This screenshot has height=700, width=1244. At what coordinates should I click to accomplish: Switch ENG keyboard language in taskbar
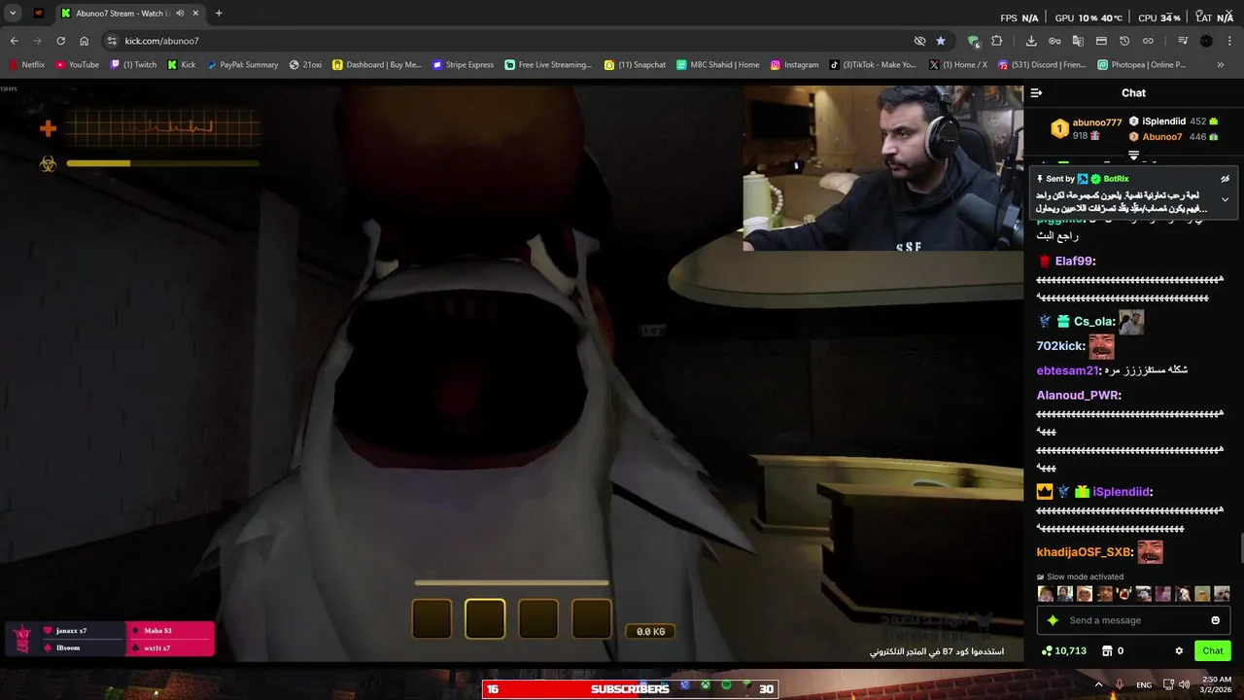point(1144,684)
